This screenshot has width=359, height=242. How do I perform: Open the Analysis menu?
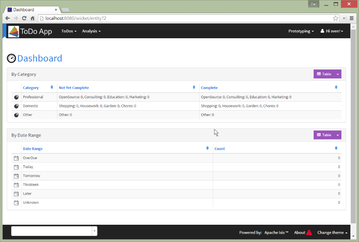91,31
